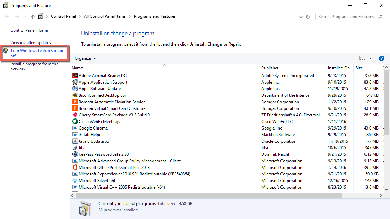Viewport: 390px width, 219px height.
Task: Click the Java 8 Update 66 icon
Action: [75, 141]
